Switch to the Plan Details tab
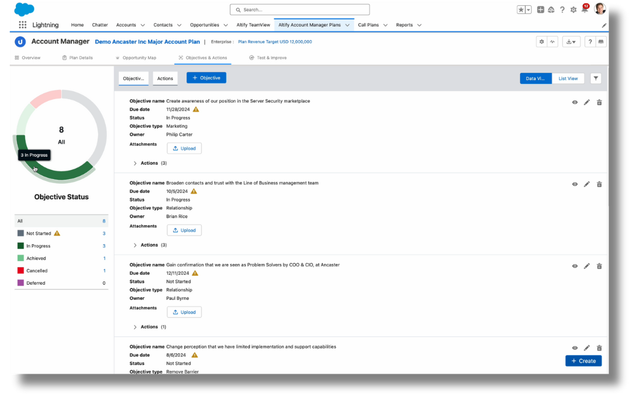Viewport: 639px width, 406px height. (x=77, y=58)
